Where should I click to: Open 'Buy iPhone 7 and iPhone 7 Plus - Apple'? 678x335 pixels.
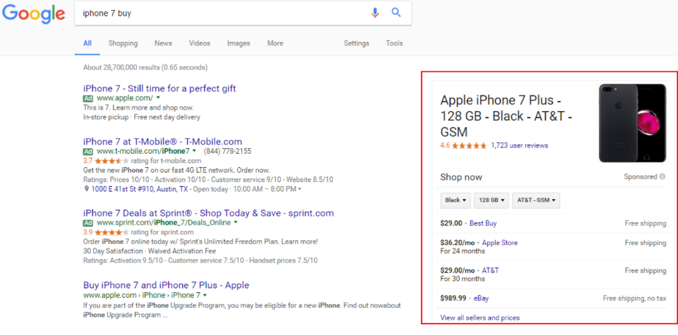166,286
